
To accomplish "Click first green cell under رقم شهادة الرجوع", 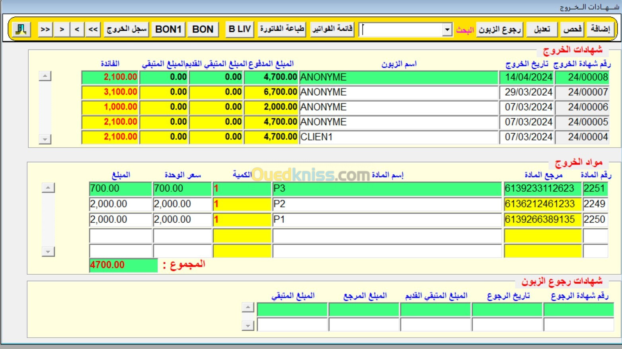I will (579, 309).
